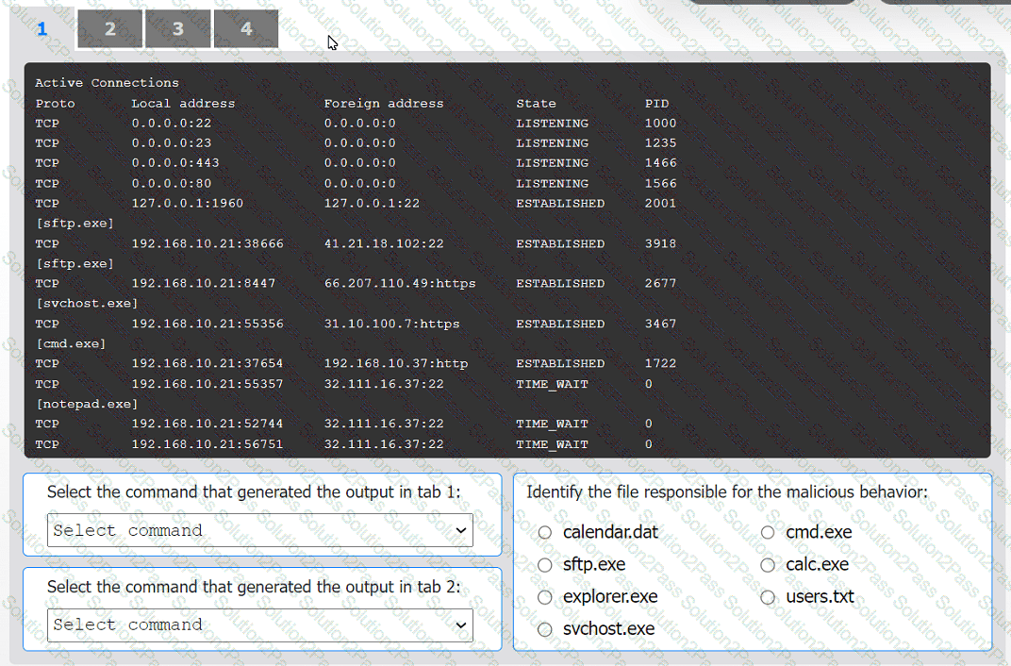Click the Foreign address column header
The height and width of the screenshot is (666, 1011).
(x=383, y=104)
